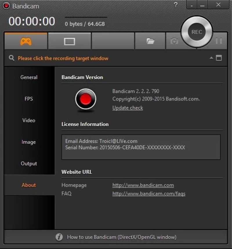Collapse the panel using the up triangle
This screenshot has width=232, height=249.
pos(211,58)
